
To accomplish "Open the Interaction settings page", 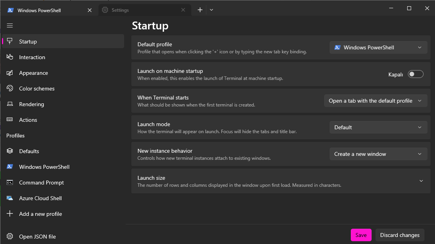I will pos(32,57).
